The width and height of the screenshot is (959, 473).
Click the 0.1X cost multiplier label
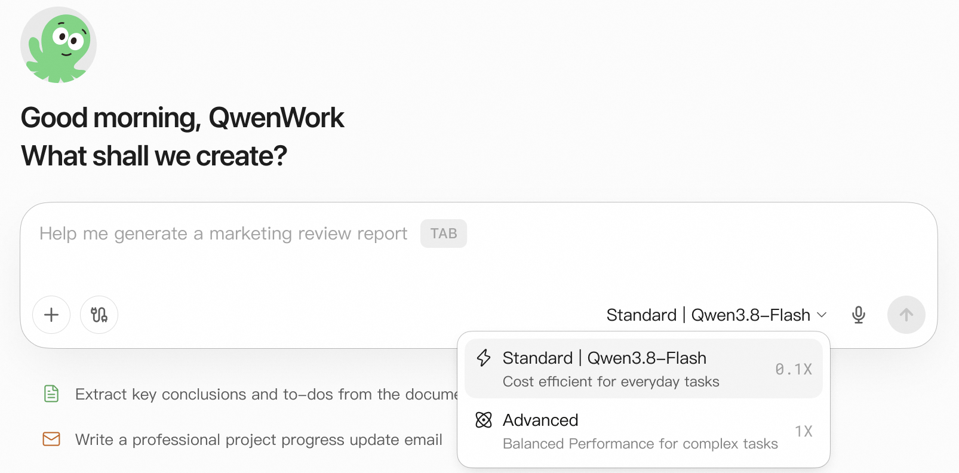(x=794, y=369)
